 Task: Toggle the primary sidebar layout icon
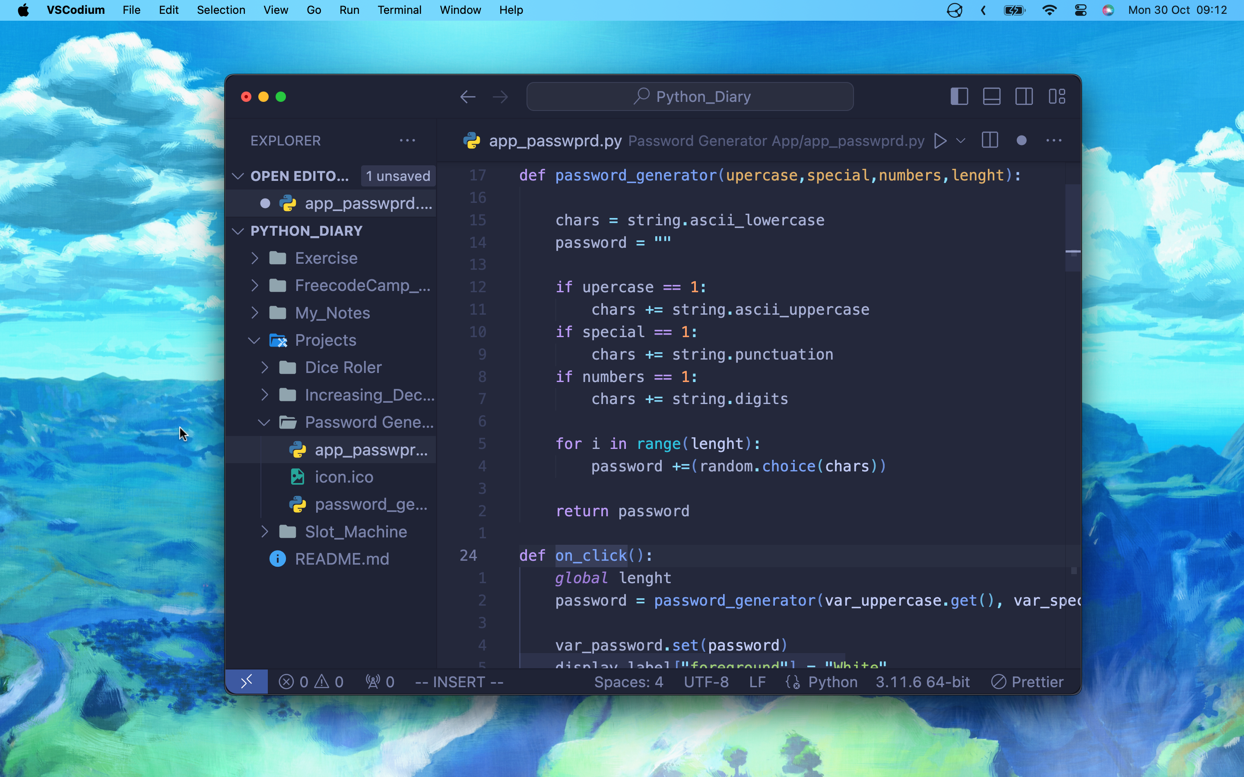[959, 97]
